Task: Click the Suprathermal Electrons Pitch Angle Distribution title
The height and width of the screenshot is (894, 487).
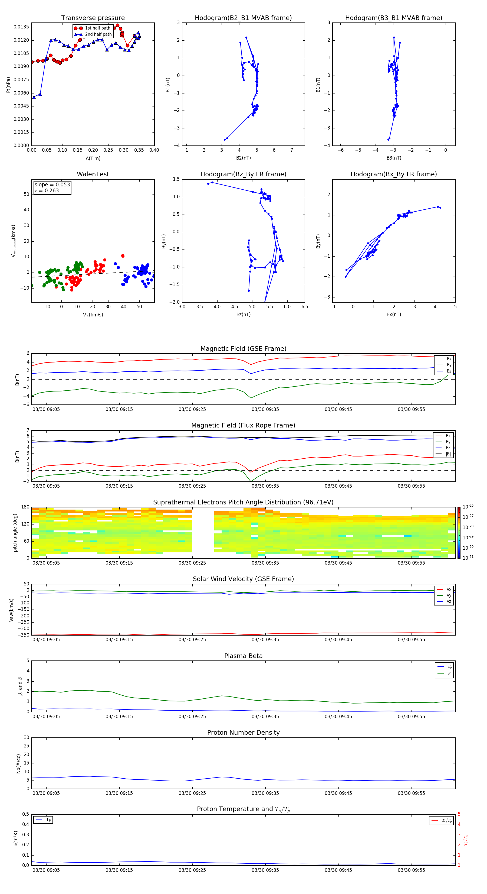Action: (243, 503)
